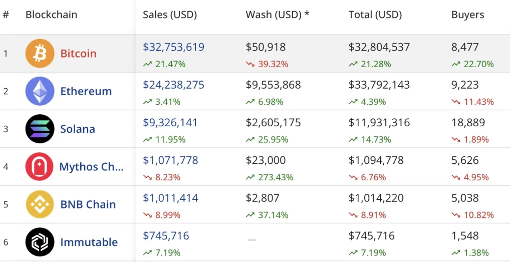Open the Ethereum blockchain link
513x262 pixels.
click(x=86, y=91)
